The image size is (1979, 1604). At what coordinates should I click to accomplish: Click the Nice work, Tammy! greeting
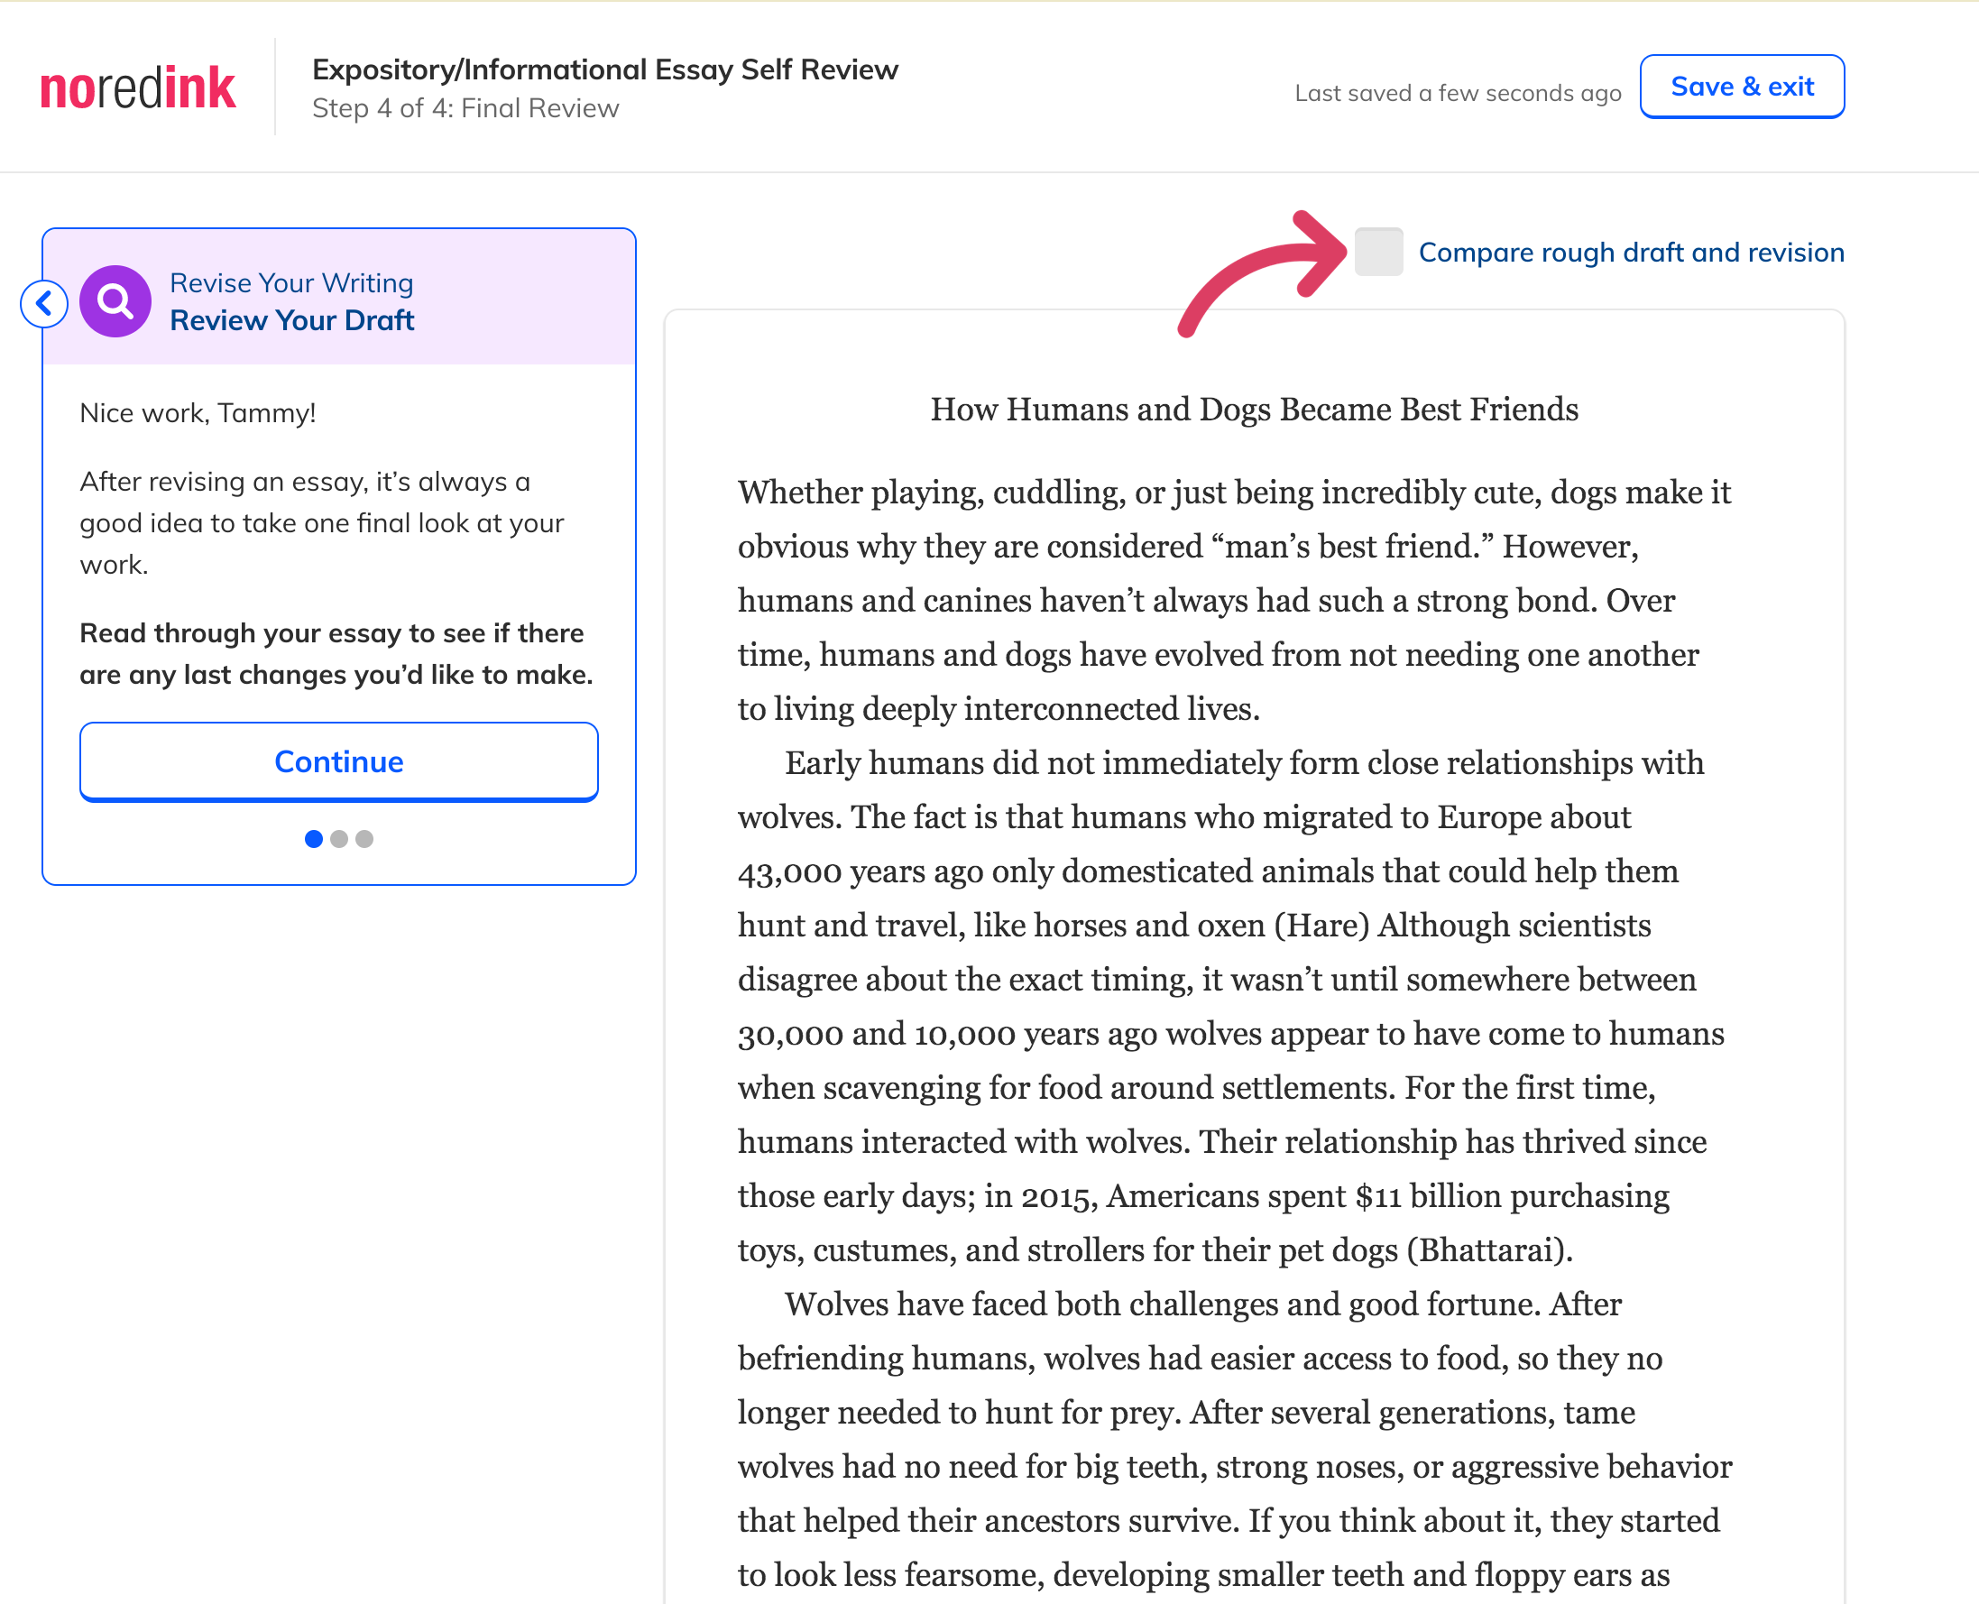click(x=198, y=413)
